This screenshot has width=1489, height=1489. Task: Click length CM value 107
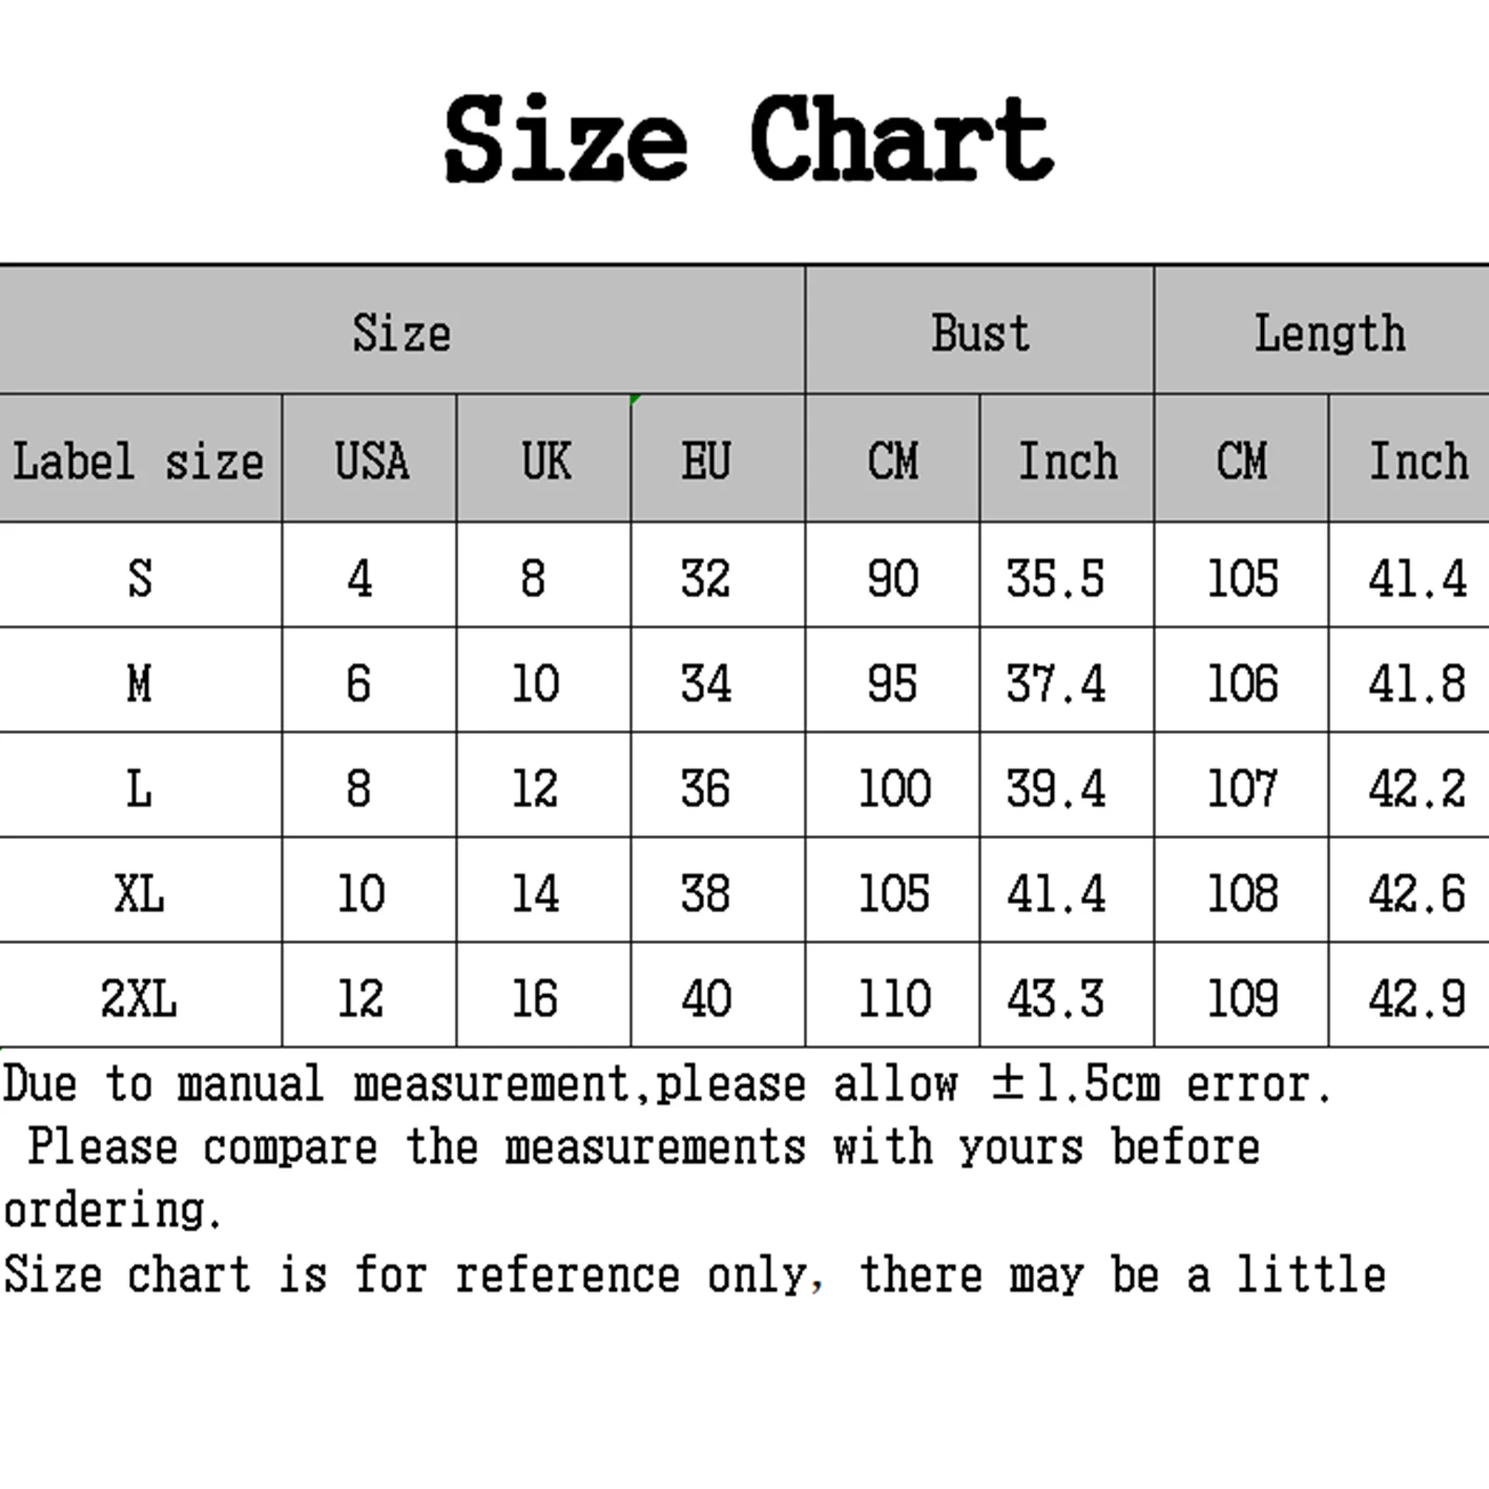(1242, 788)
